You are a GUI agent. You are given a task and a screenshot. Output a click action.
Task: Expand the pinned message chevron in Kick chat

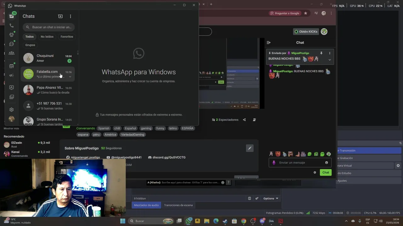coord(330,60)
